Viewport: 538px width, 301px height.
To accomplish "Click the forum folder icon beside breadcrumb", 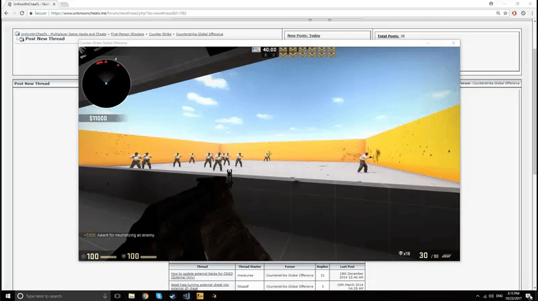I will (x=17, y=34).
